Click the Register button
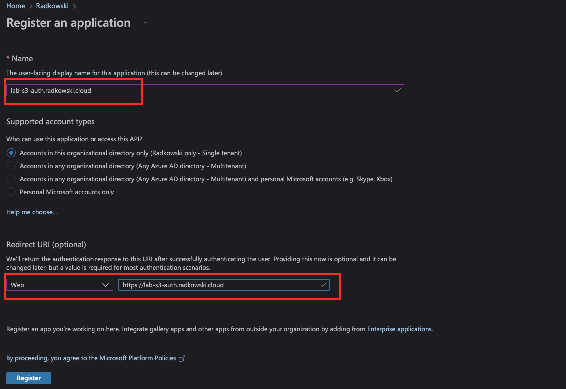The height and width of the screenshot is (389, 566). click(x=29, y=378)
